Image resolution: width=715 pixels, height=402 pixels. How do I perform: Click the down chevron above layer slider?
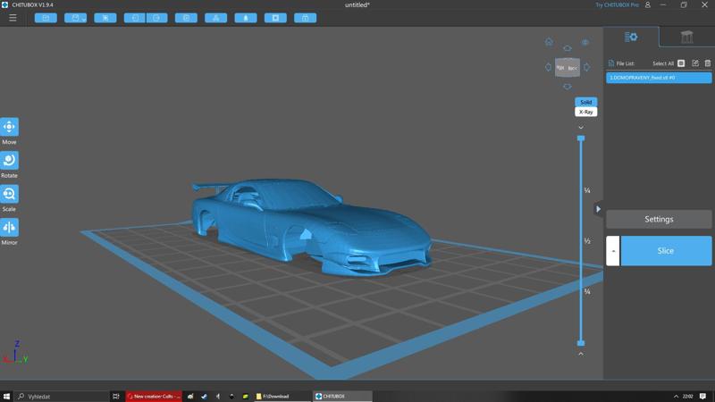tap(581, 128)
